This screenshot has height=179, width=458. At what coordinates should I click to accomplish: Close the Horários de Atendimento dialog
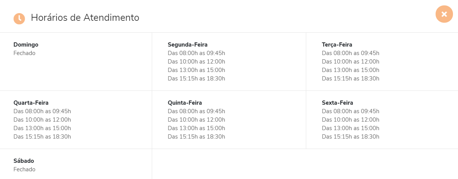pos(444,14)
